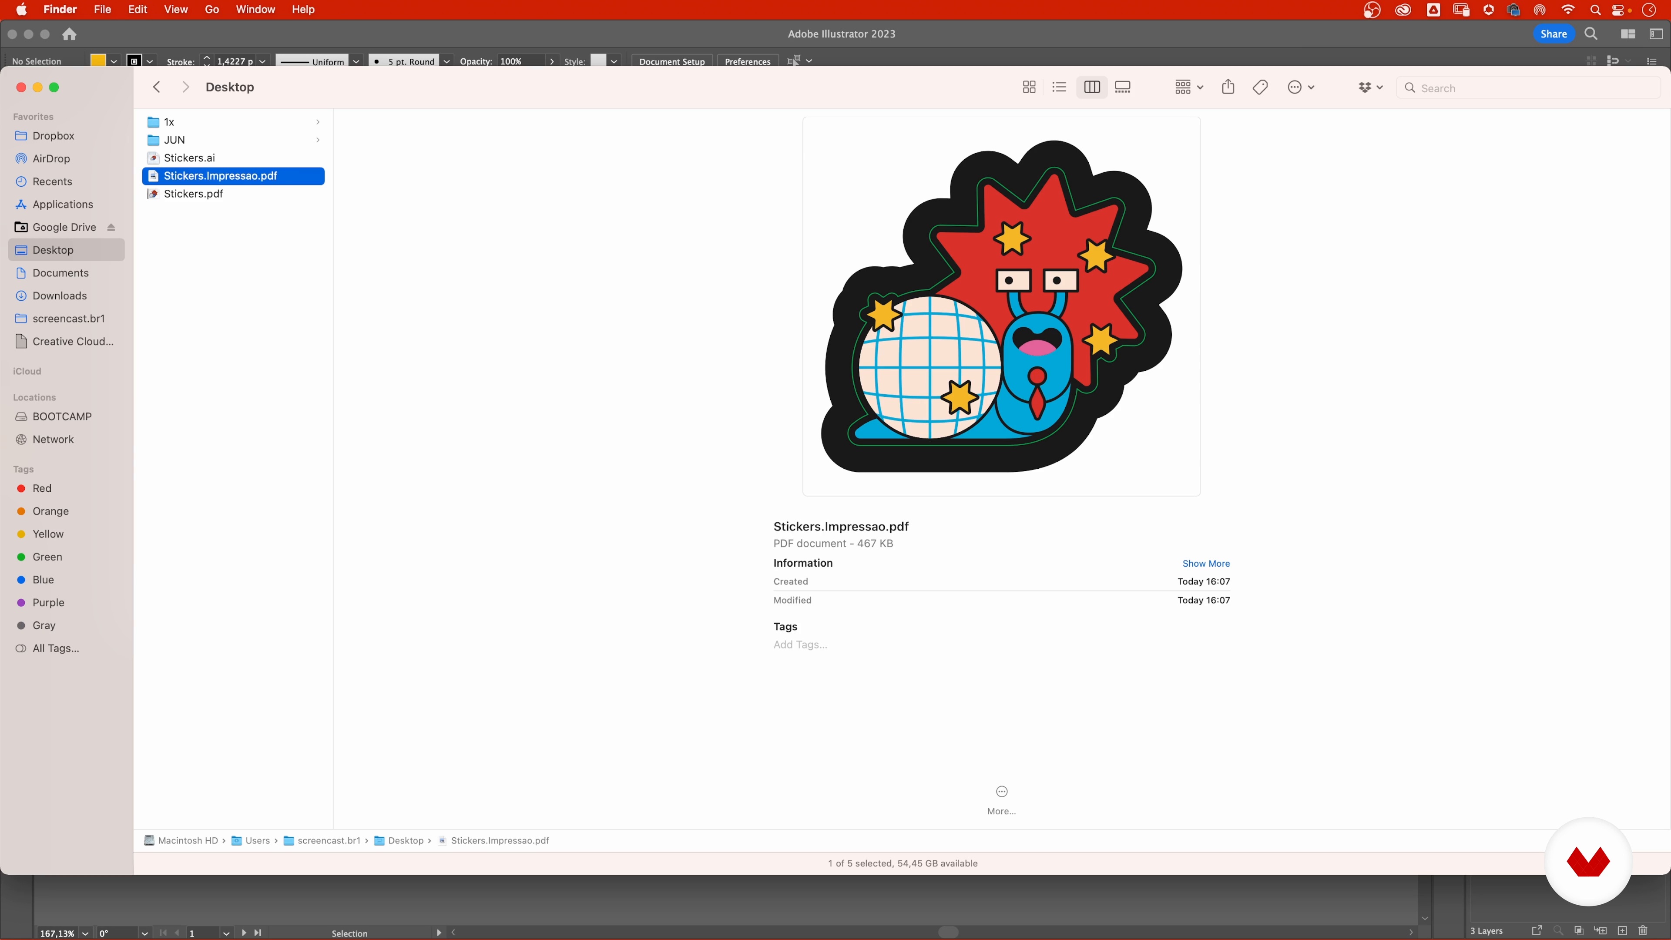
Task: Click Show More in Information
Action: [1205, 563]
